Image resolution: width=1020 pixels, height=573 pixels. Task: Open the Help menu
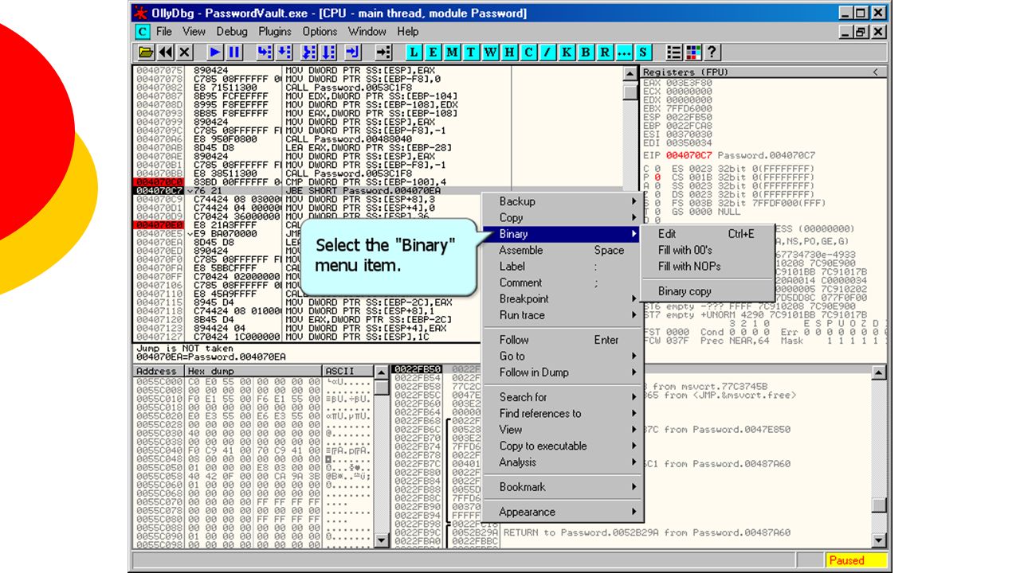407,32
